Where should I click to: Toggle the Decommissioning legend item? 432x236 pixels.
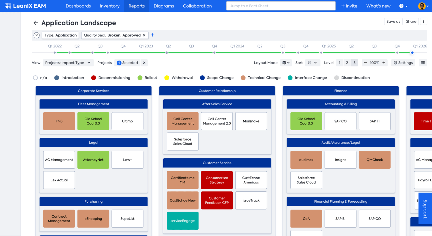click(94, 78)
